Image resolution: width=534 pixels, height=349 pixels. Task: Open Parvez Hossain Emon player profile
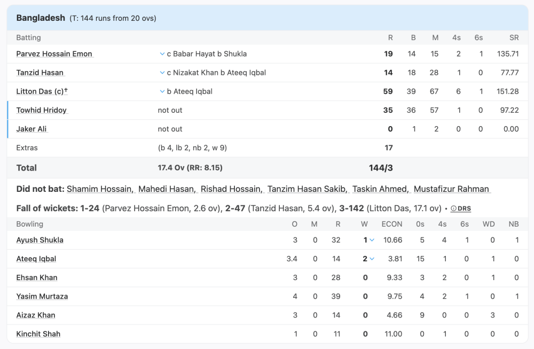pos(54,54)
